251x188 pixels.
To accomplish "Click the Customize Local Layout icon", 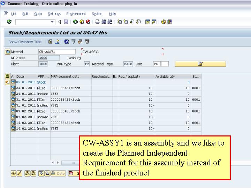I will point(170,22).
